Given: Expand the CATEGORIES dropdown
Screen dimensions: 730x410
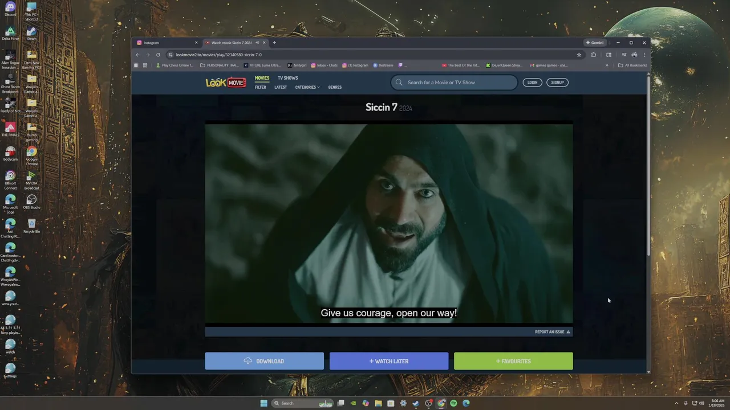Looking at the screenshot, I should click(x=307, y=87).
